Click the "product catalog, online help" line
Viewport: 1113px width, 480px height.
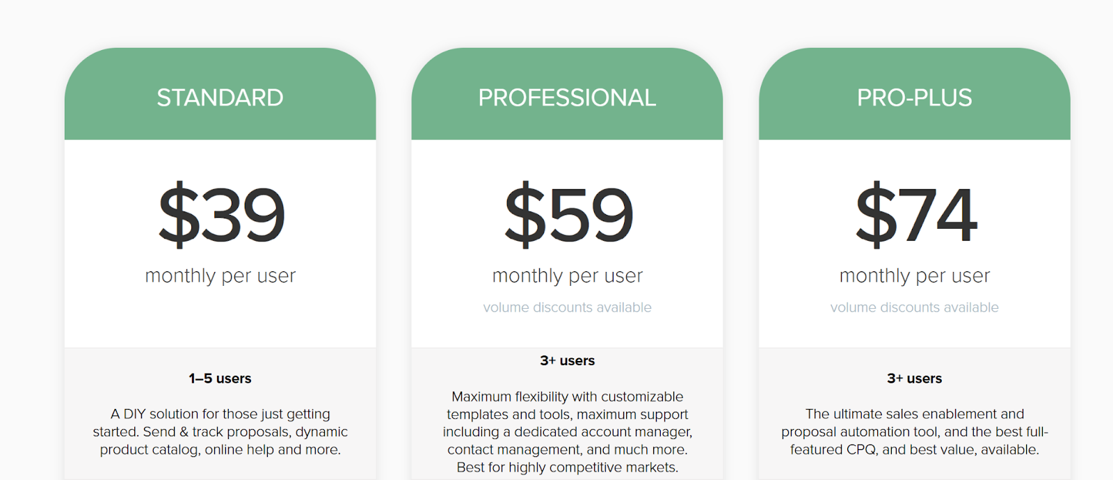click(x=220, y=450)
